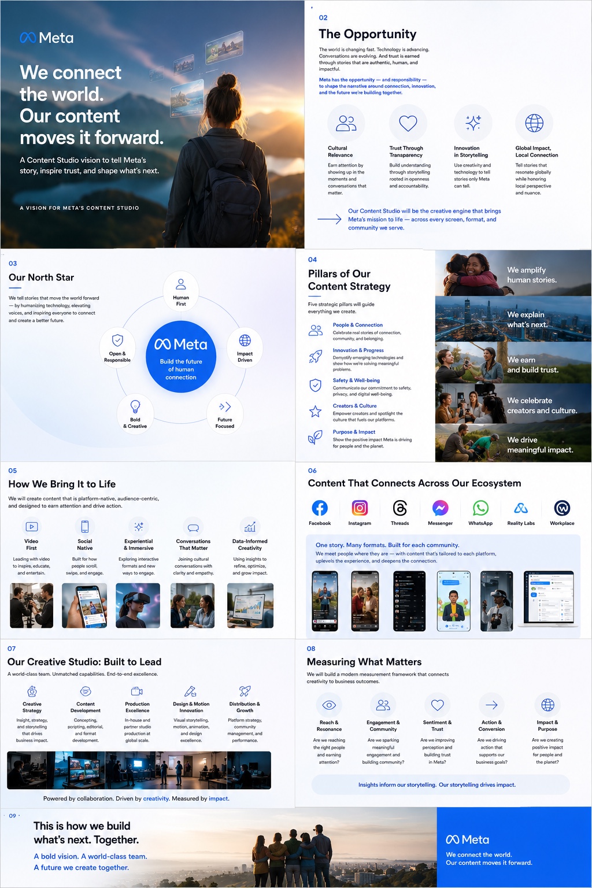Click the Cultural Relevance people icon

346,123
